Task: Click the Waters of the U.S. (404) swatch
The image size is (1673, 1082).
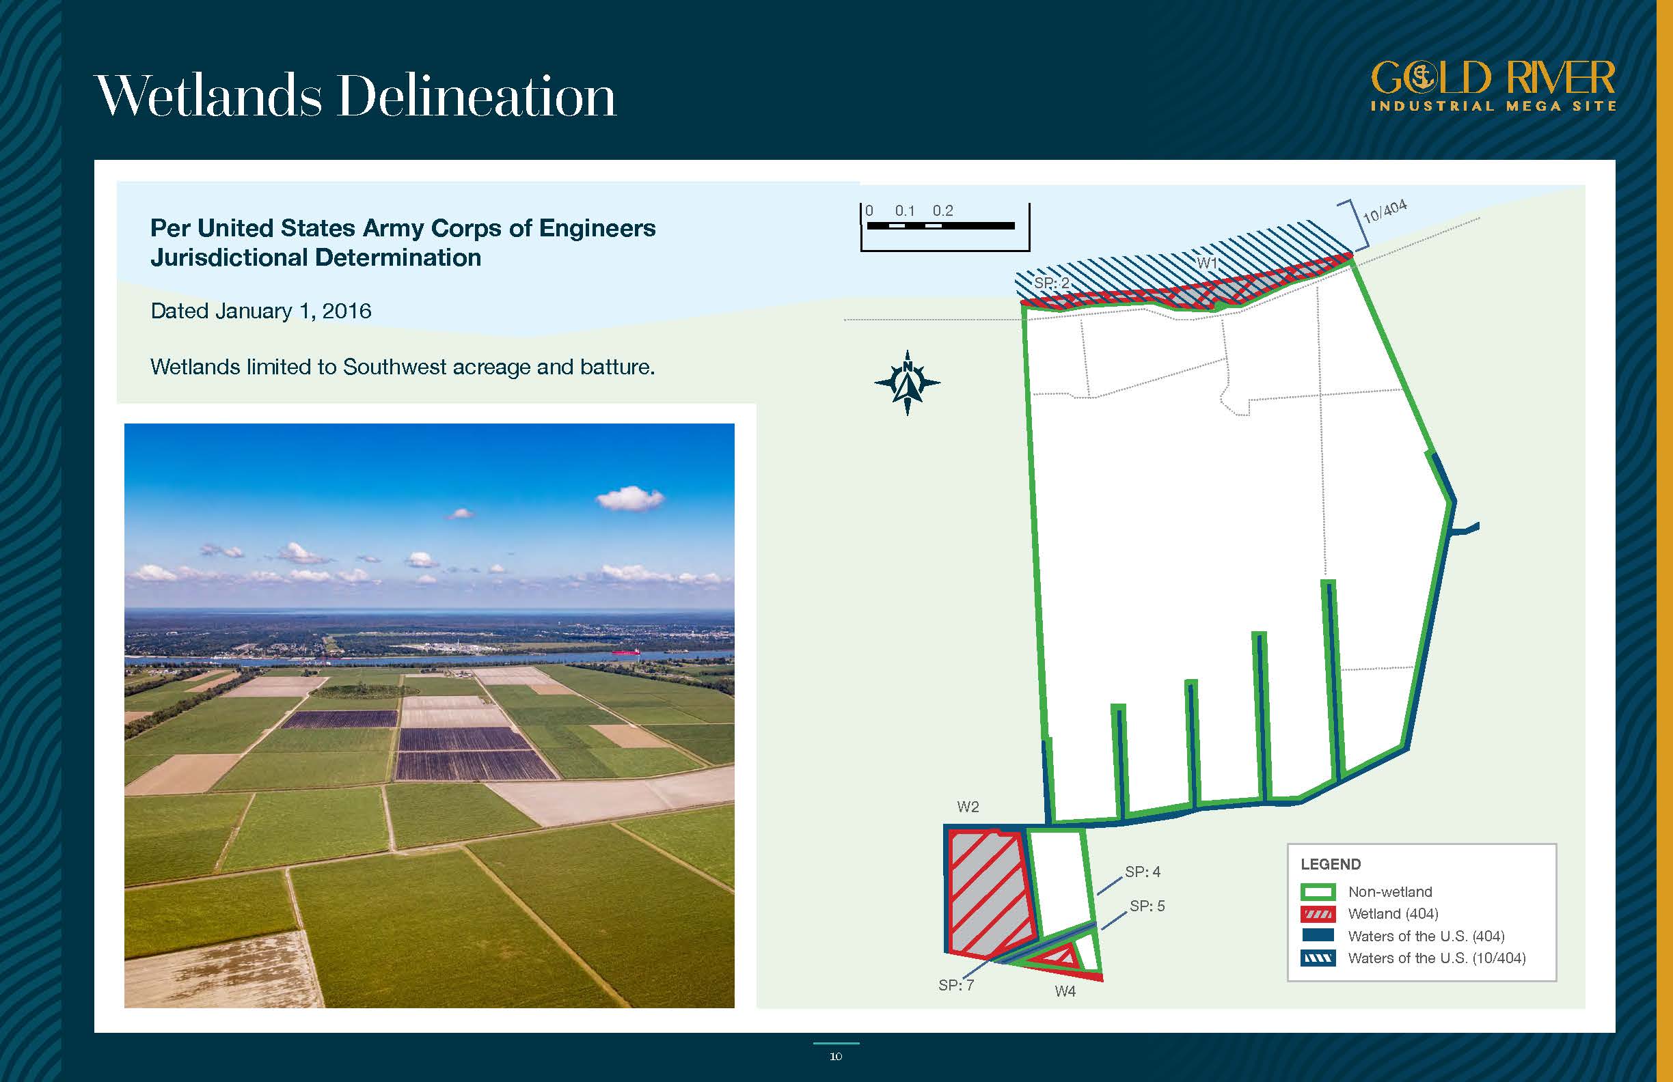Action: tap(1318, 936)
